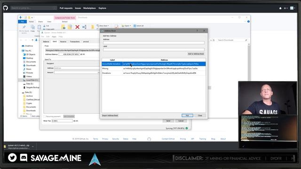
Task: Switch to the wallet arnovd tab
Action: 86,42
